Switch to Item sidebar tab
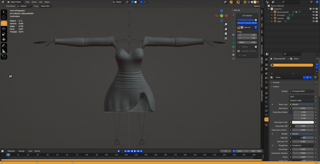Viewport: 320px width, 164px height. coord(262,12)
